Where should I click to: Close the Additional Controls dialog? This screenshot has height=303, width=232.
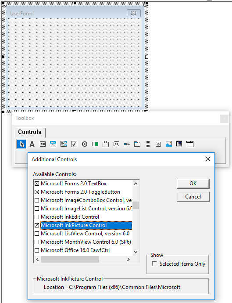click(208, 159)
